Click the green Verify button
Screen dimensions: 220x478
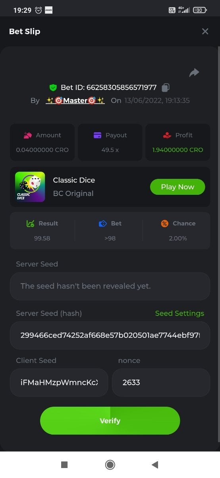[110, 421]
